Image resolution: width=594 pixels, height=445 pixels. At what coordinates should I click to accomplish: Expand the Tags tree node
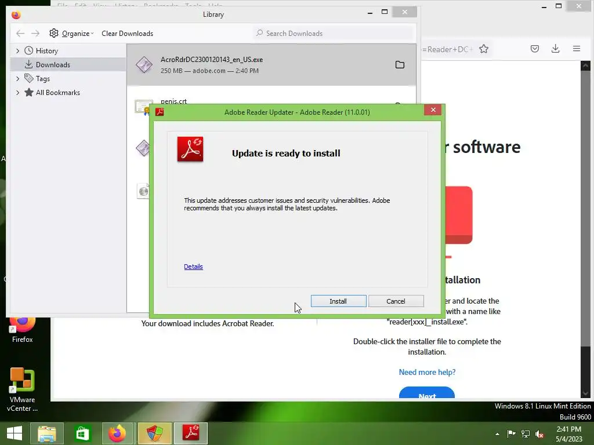click(17, 79)
